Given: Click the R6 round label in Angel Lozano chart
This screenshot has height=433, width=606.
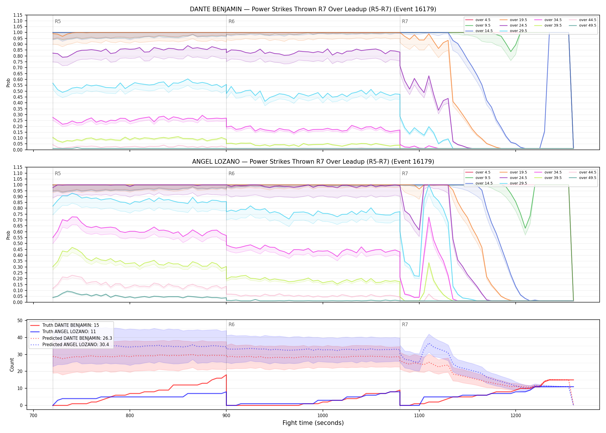Looking at the screenshot, I should [x=231, y=173].
